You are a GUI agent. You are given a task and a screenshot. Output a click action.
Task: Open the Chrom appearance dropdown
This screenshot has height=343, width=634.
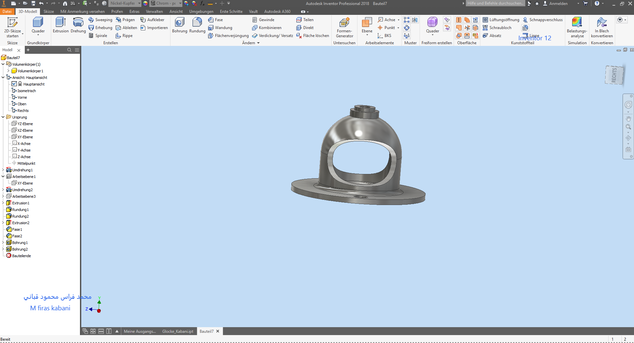pos(180,3)
